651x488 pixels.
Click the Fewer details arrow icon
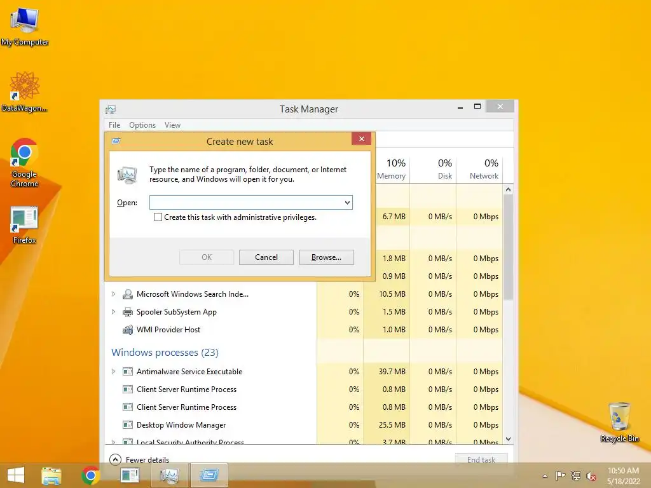click(115, 459)
